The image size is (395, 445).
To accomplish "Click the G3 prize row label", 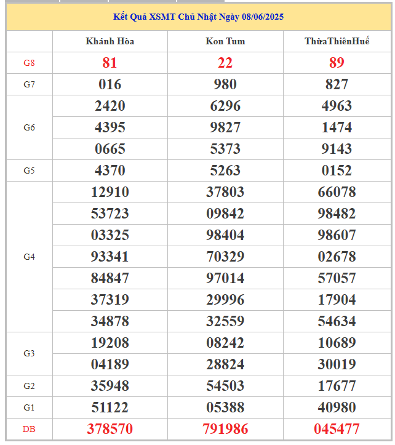I will (x=30, y=353).
